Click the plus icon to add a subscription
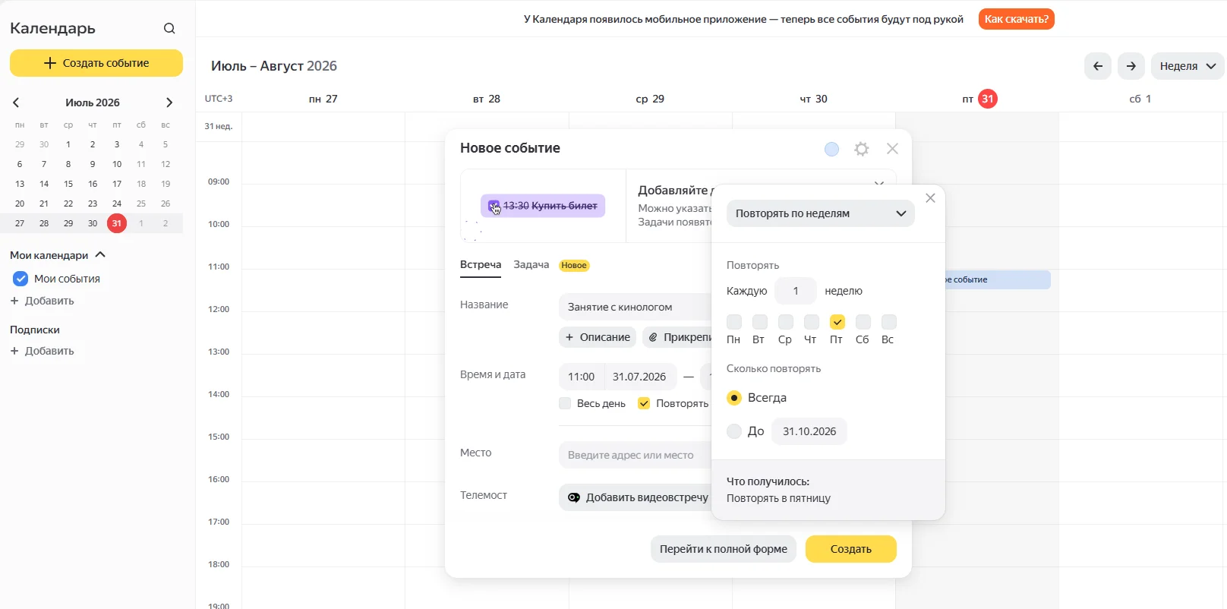Image resolution: width=1227 pixels, height=609 pixels. [x=14, y=351]
